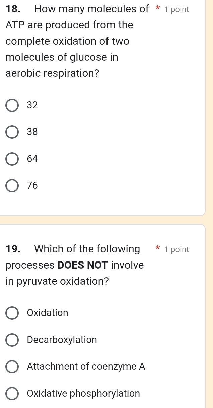Select the radio button for answer 38
213x408 pixels.
(x=12, y=132)
